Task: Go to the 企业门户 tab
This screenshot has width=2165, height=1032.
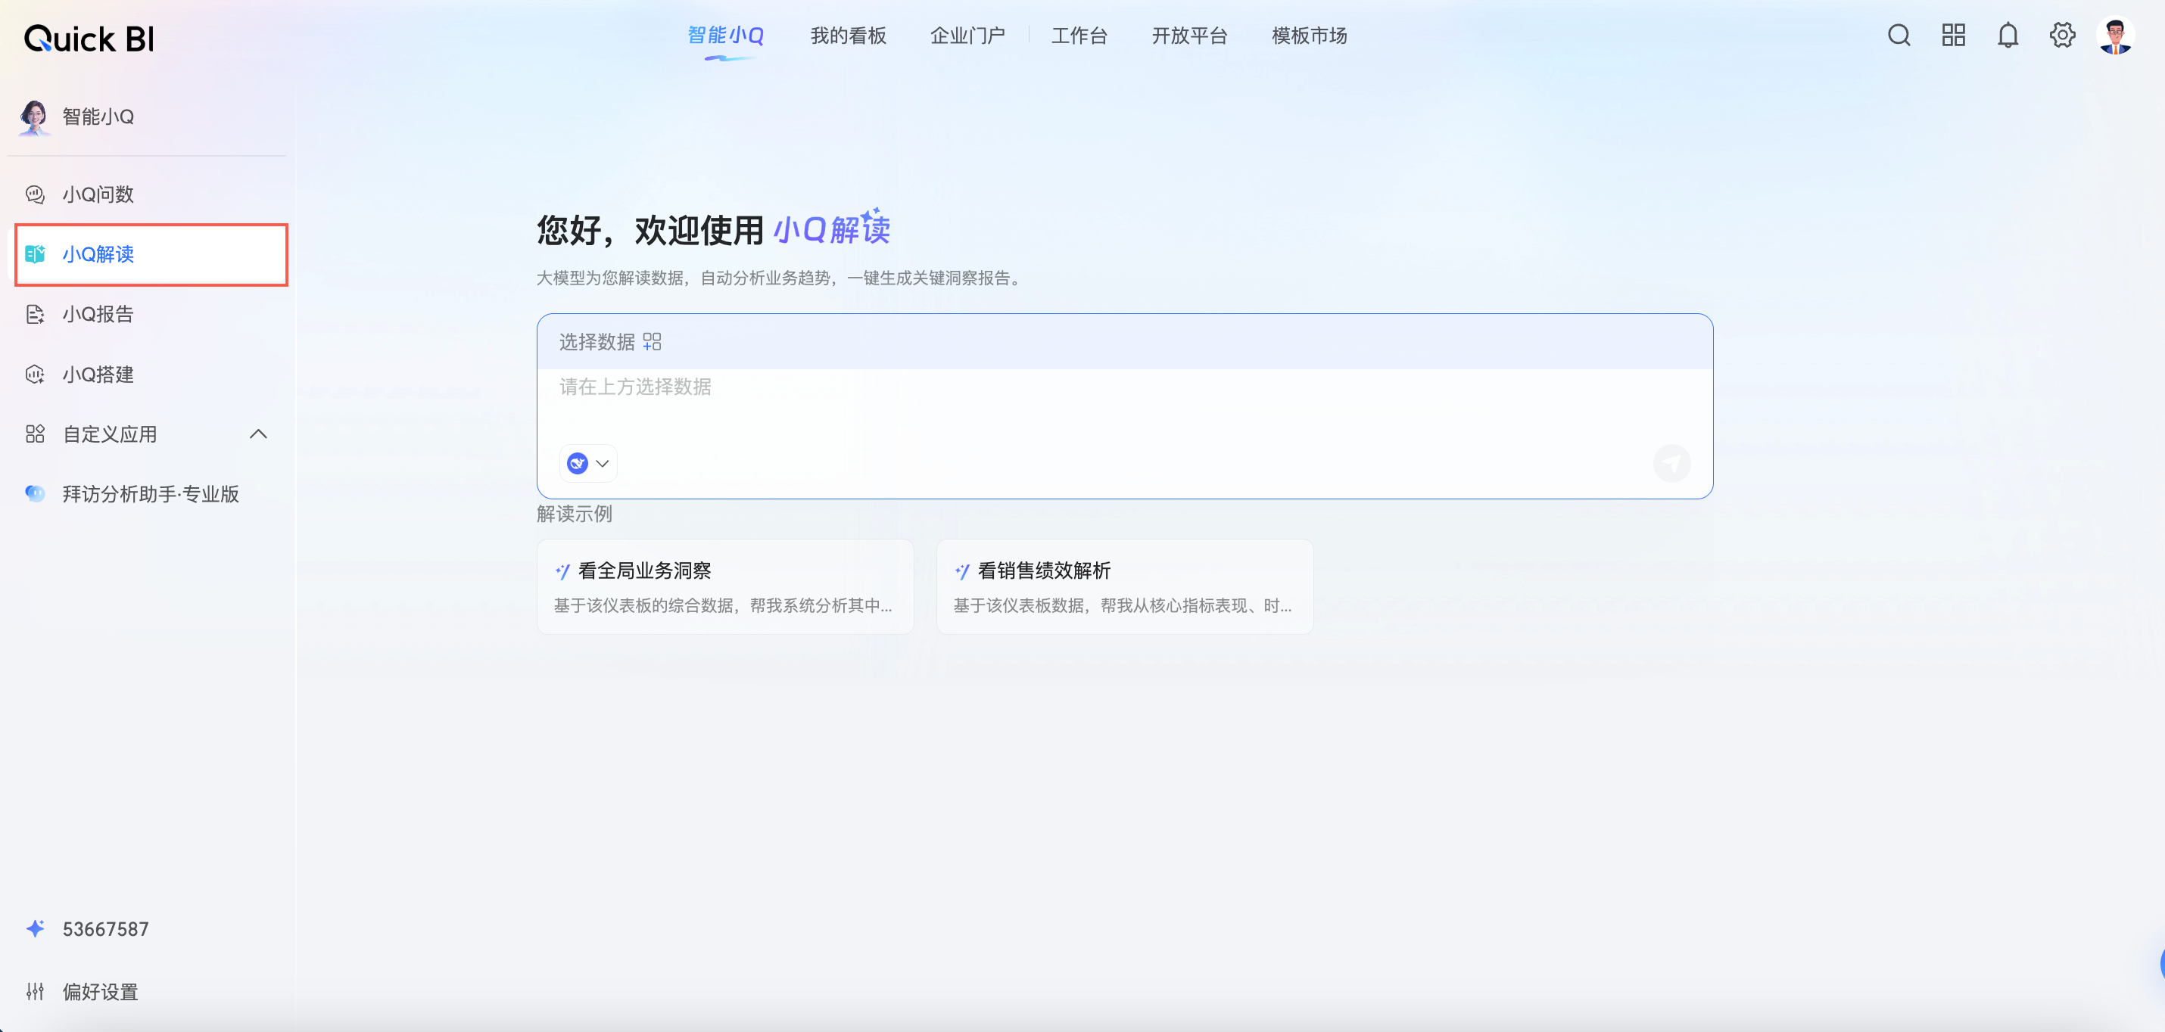Action: coord(967,36)
